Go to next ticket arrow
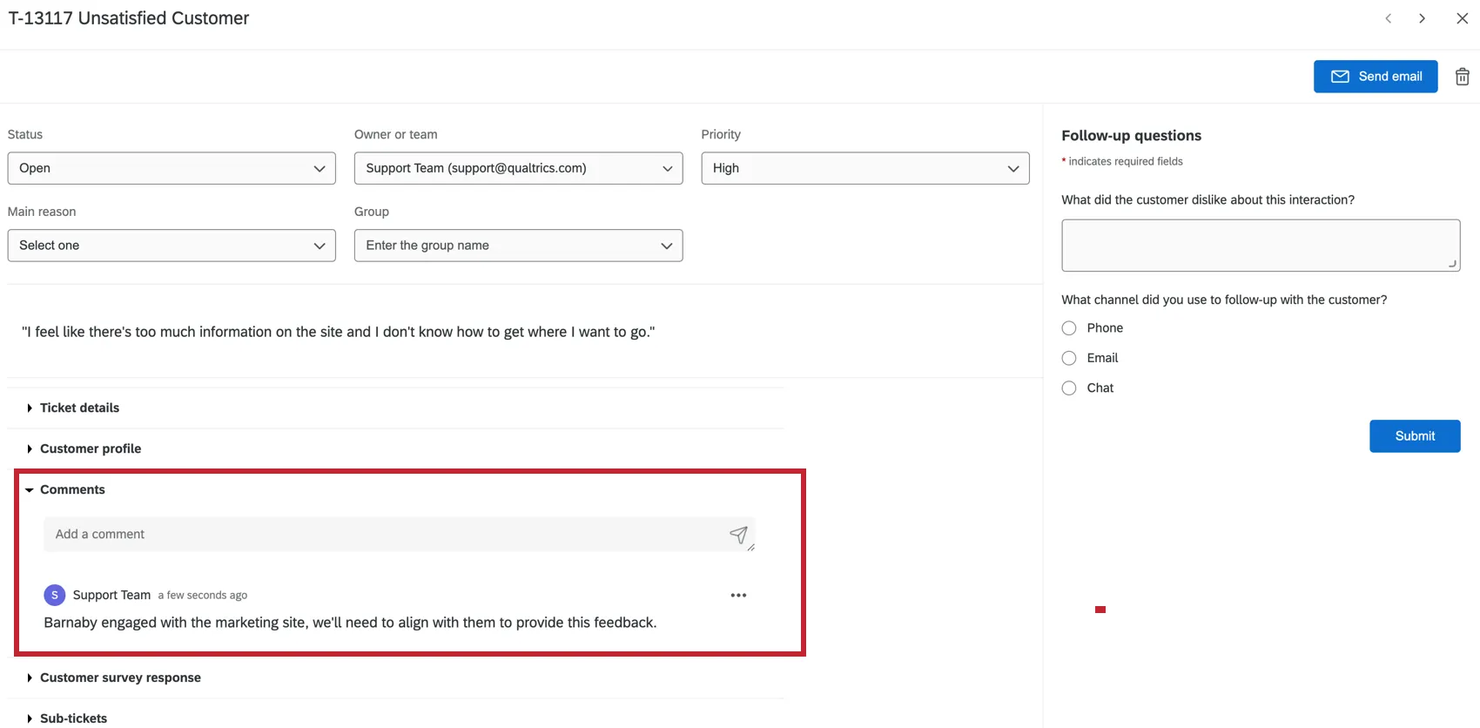The image size is (1480, 728). click(x=1422, y=18)
